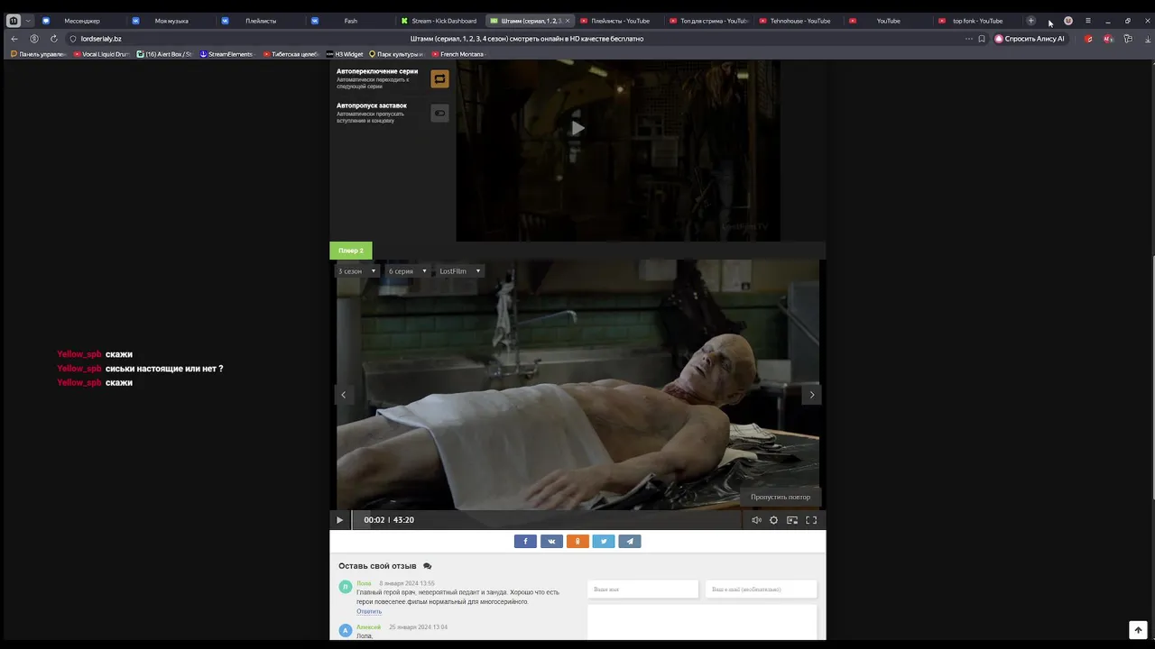Image resolution: width=1155 pixels, height=649 pixels.
Task: Click commenter name Алексей
Action: coord(368,627)
